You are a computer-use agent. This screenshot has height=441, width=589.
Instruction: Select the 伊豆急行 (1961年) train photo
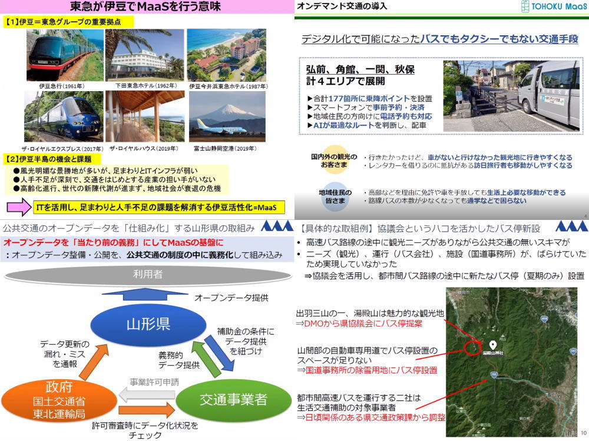[x=65, y=55]
